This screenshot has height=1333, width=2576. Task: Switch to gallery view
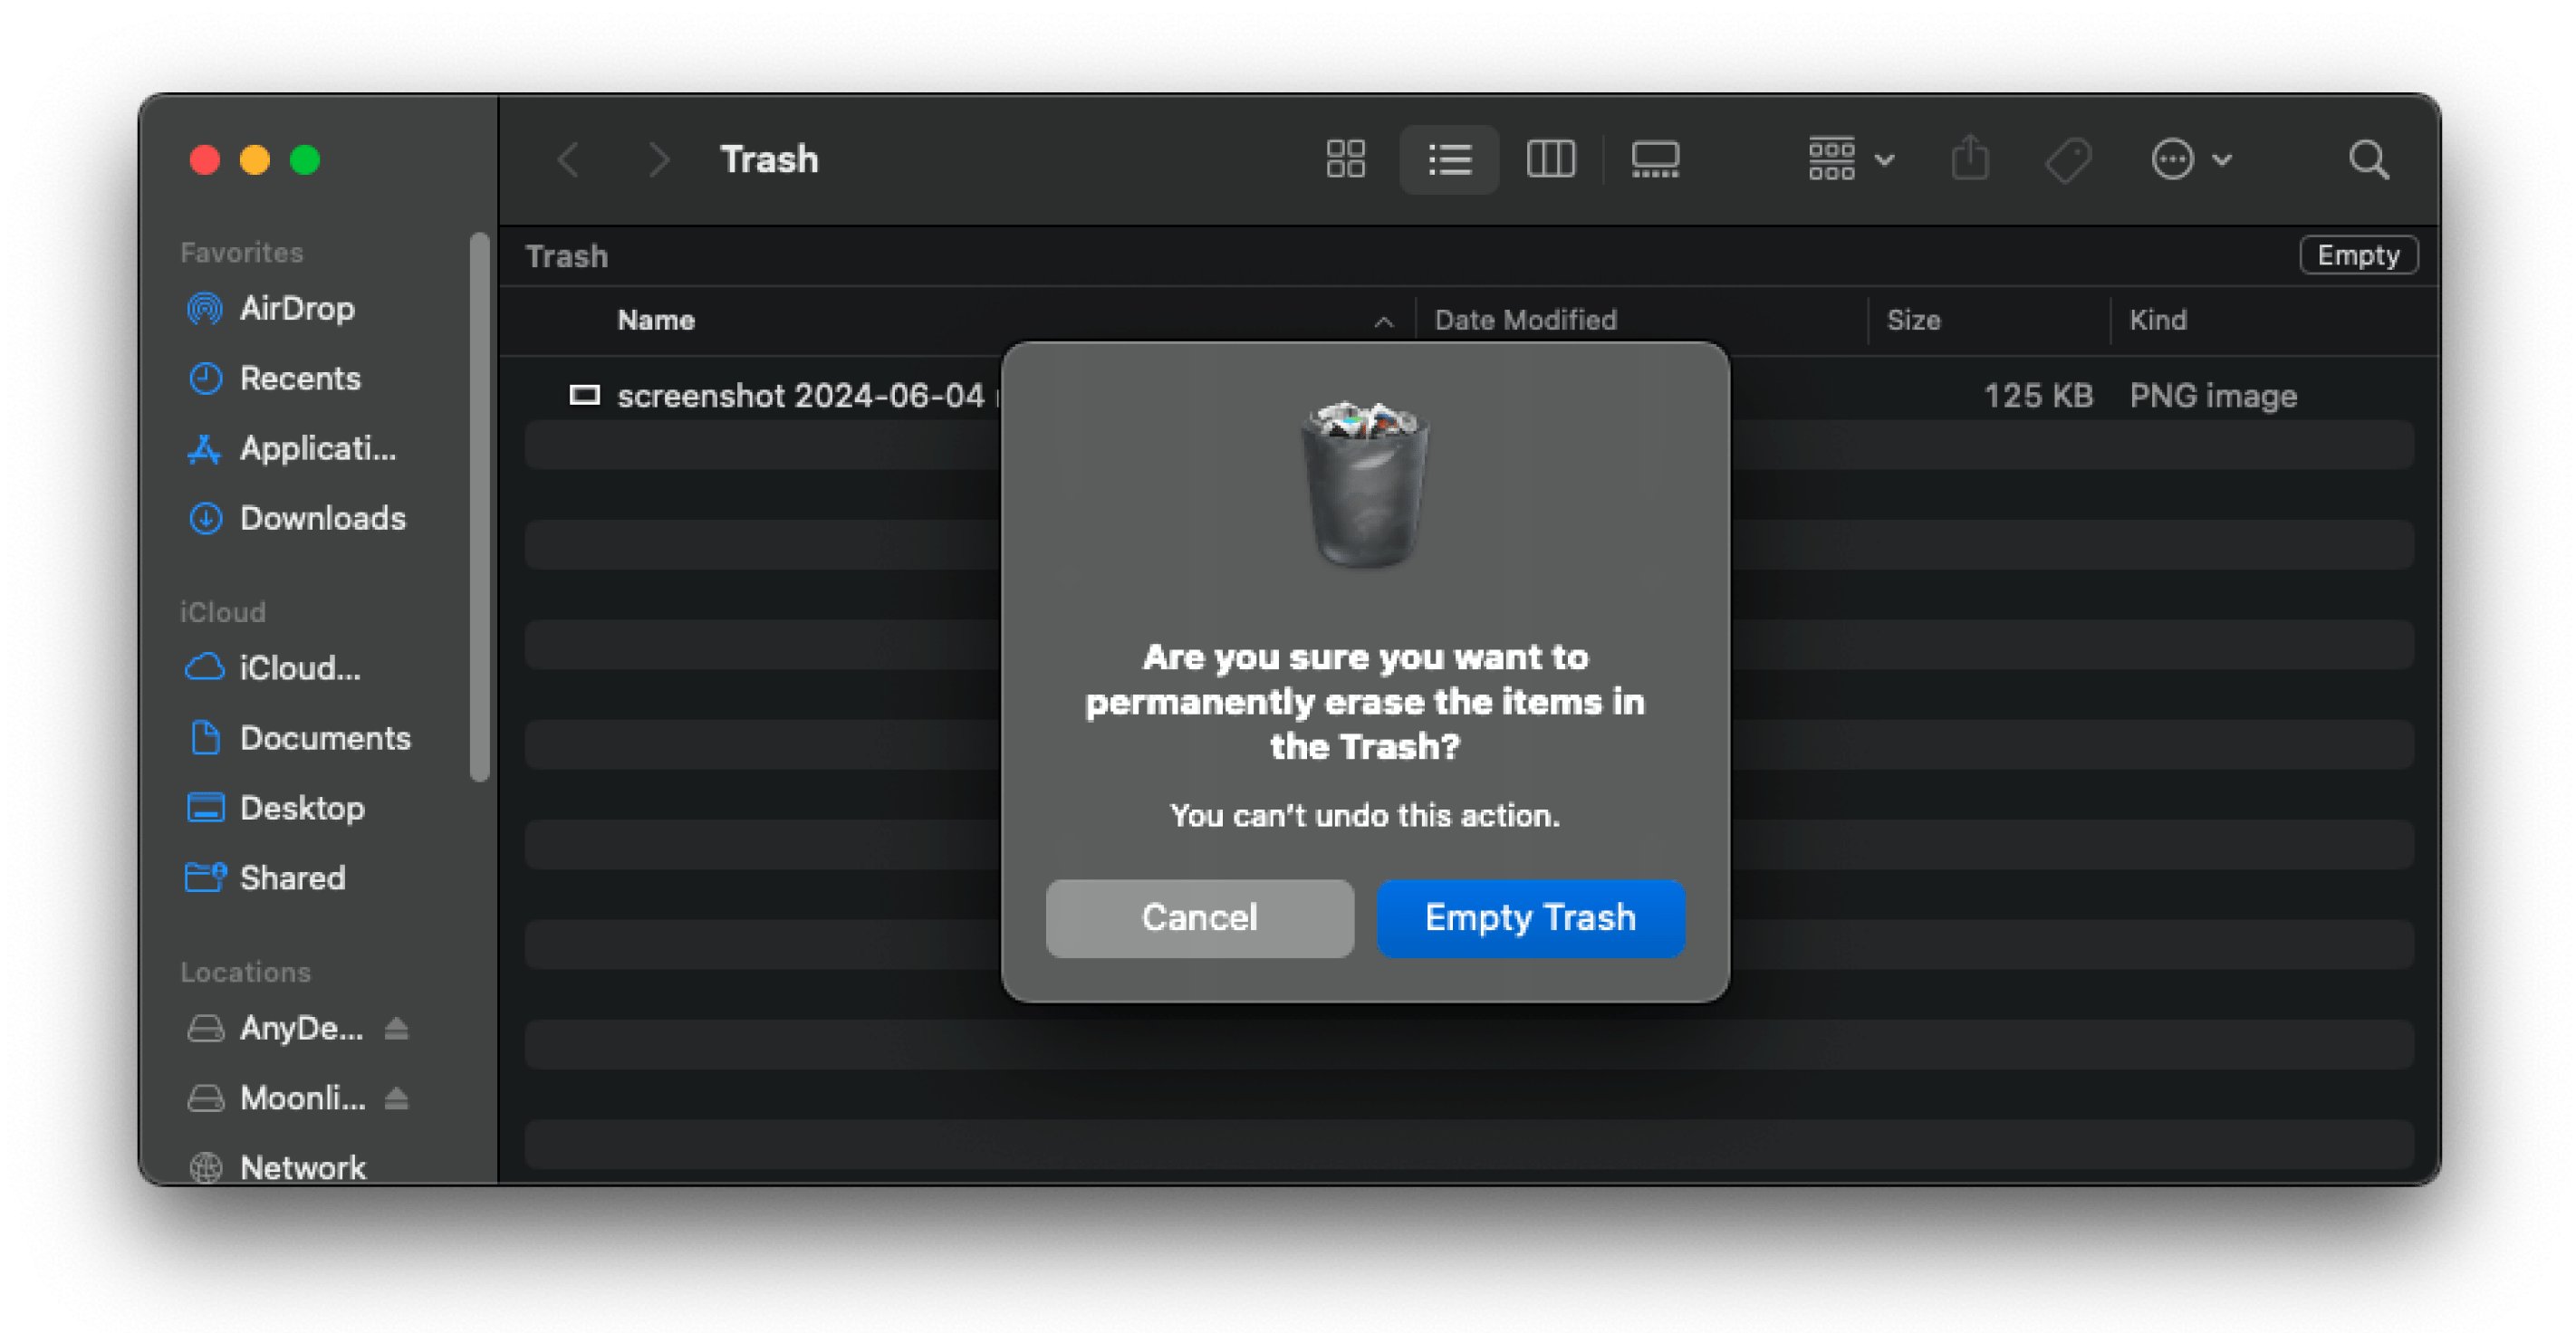1655,159
